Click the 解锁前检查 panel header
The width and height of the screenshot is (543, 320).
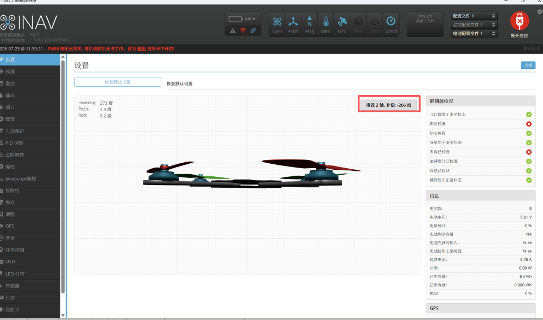481,101
